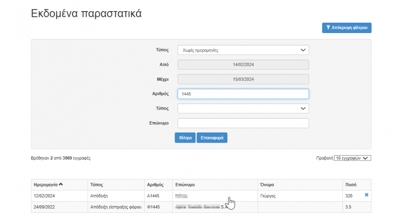Click the Απόκρυψη φίλτρου filter button
This screenshot has width=403, height=224.
(346, 28)
